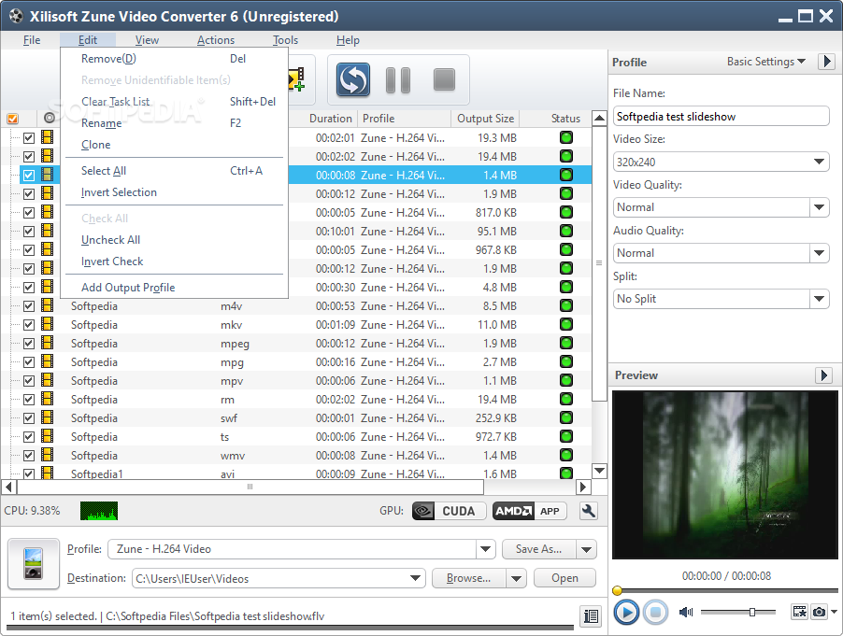Click the Save As... button
This screenshot has width=843, height=636.
[x=538, y=549]
